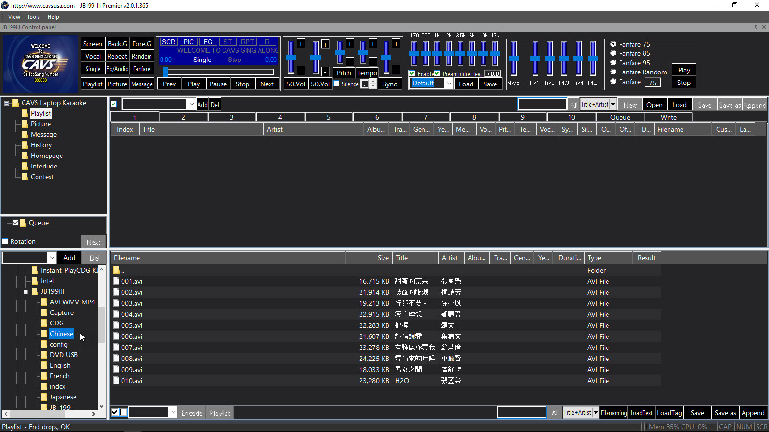The width and height of the screenshot is (769, 432).
Task: Toggle the checkbox left of playlist Add
Action: tap(114, 104)
